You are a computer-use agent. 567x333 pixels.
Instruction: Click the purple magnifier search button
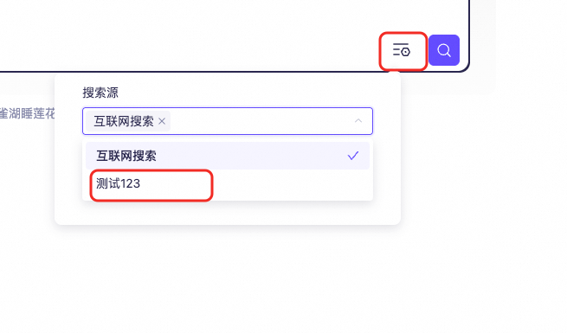coord(444,50)
